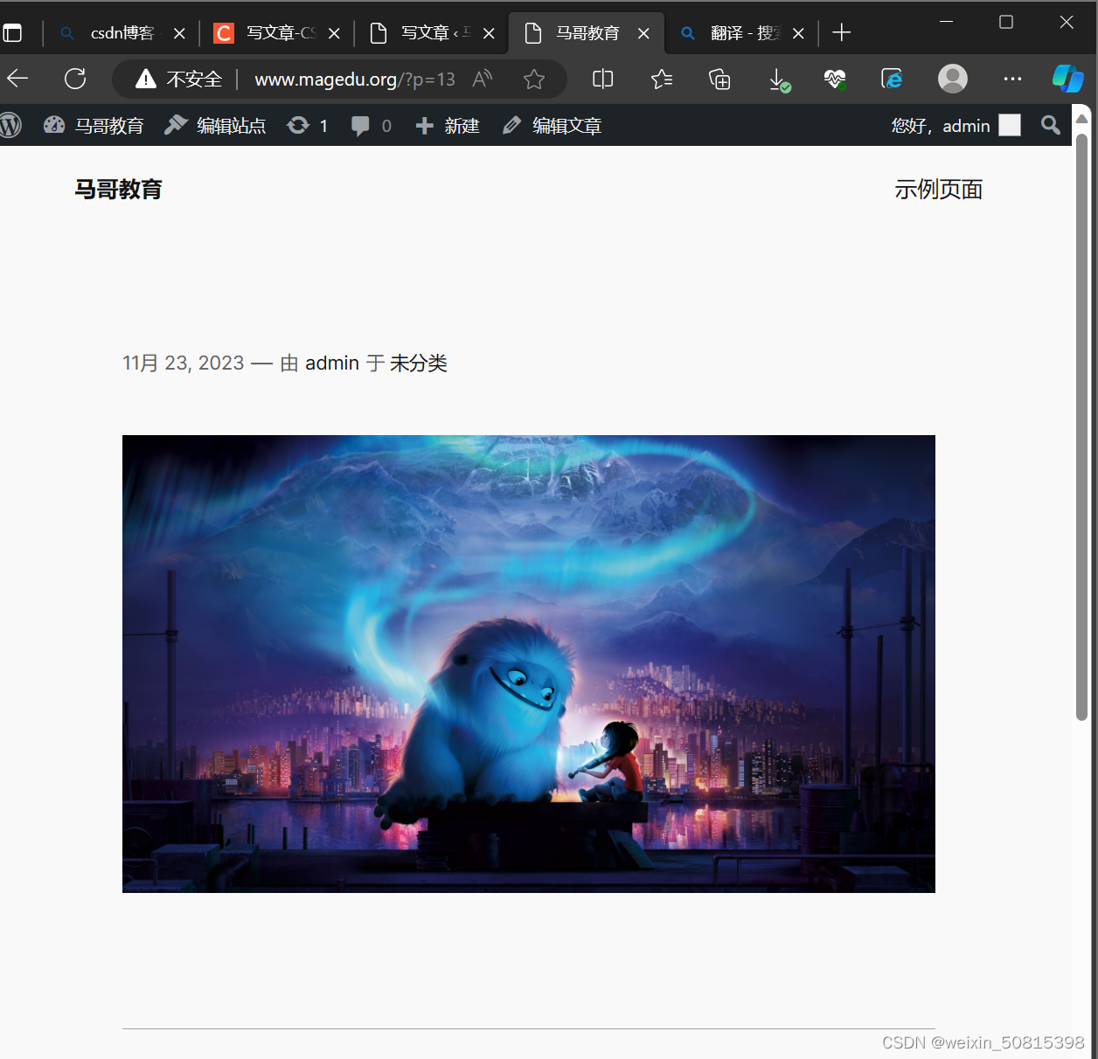Click the monster movie image in the post
The image size is (1098, 1059).
528,662
